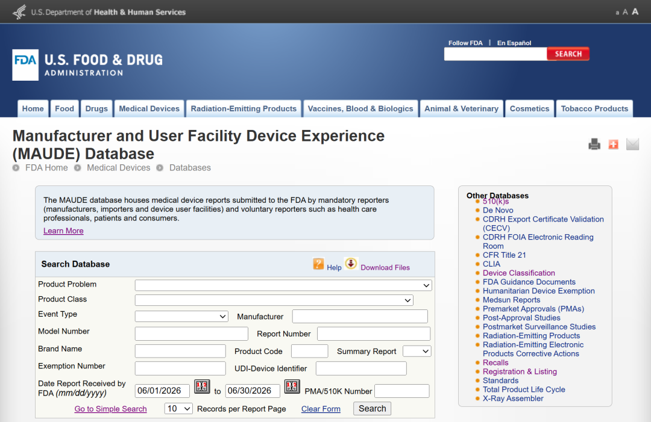Open the Tobacco Products tab
This screenshot has height=422, width=651.
click(x=594, y=108)
